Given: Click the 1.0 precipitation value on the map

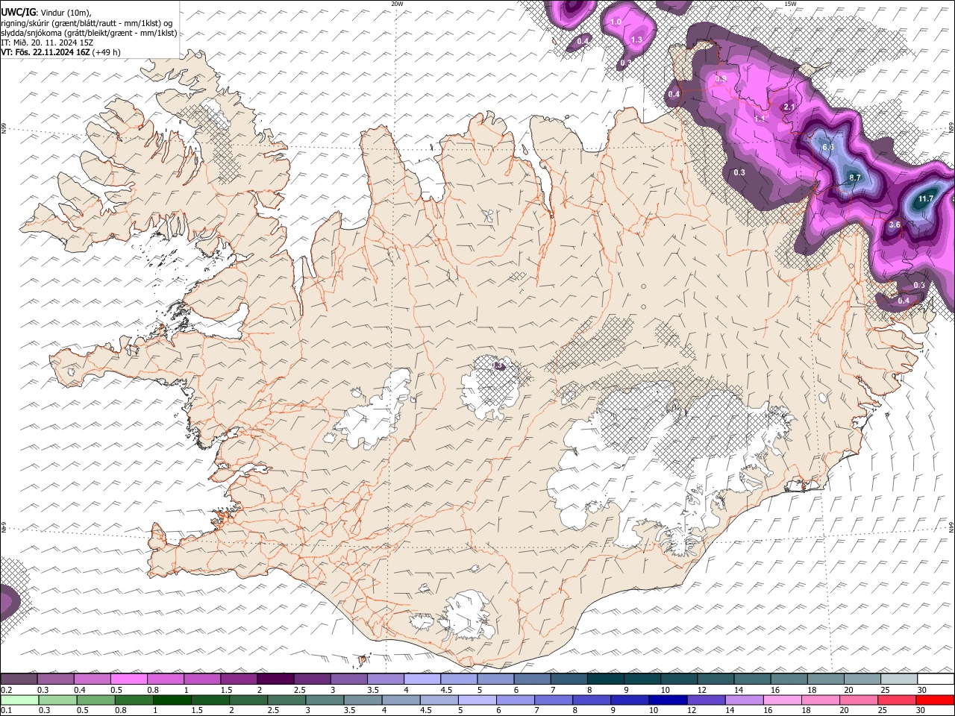Looking at the screenshot, I should [616, 22].
